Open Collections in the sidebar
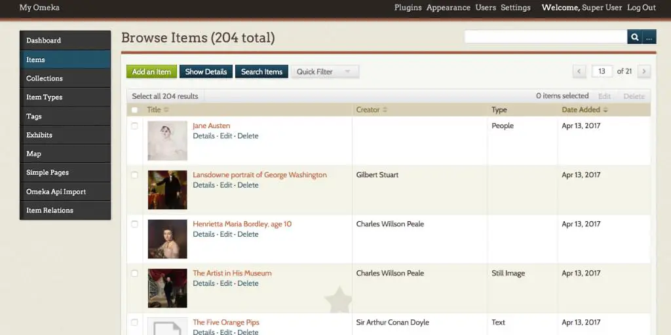This screenshot has width=671, height=335. click(x=65, y=79)
